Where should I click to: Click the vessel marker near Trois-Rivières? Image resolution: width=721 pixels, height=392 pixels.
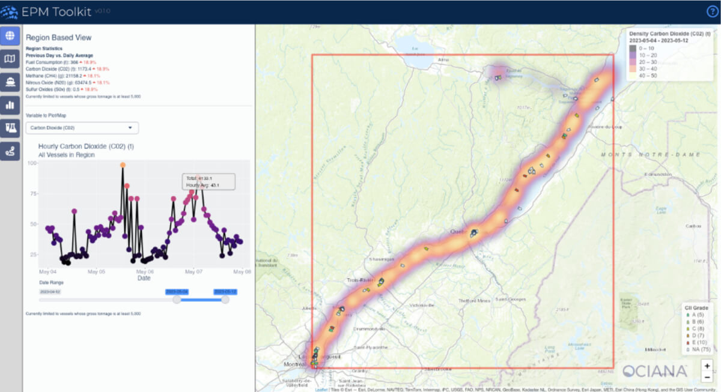380,282
